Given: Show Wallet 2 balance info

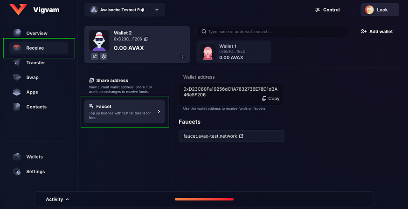Looking at the screenshot, I should (182, 57).
